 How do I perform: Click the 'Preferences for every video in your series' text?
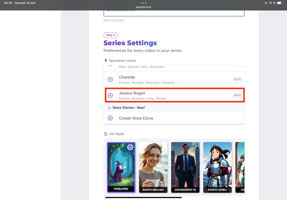click(x=142, y=51)
